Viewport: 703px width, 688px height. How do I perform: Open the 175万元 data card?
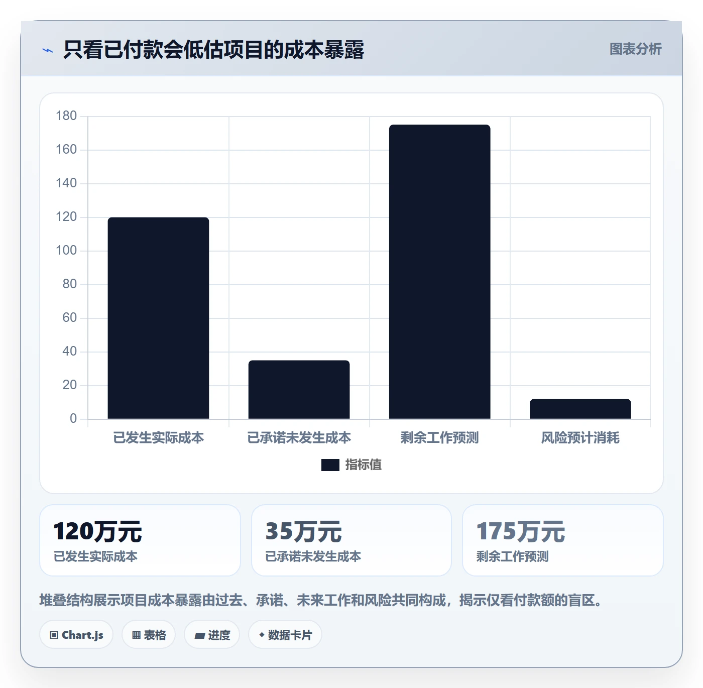(x=563, y=540)
